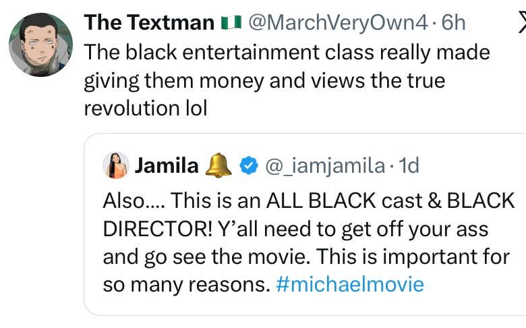Viewport: 526px width, 328px height.
Task: Click "Jamila" name in the quoted tweet
Action: click(167, 165)
